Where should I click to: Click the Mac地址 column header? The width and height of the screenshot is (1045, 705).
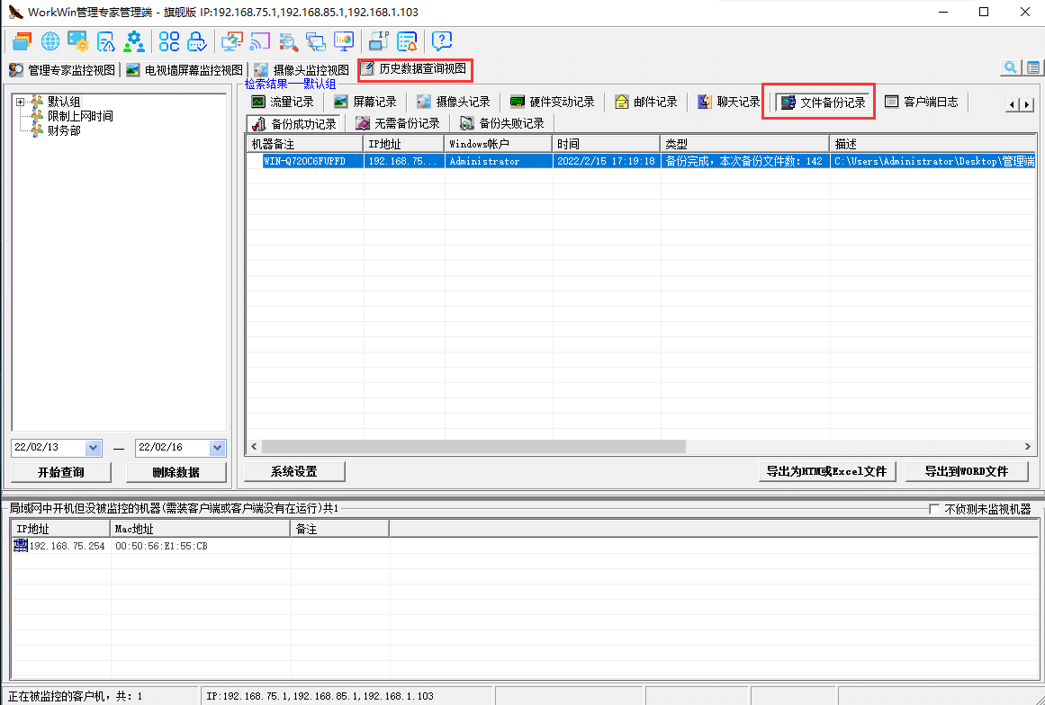tap(200, 530)
